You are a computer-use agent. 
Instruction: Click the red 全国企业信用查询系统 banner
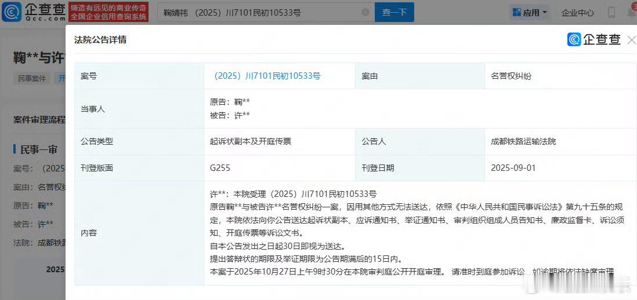pos(108,12)
